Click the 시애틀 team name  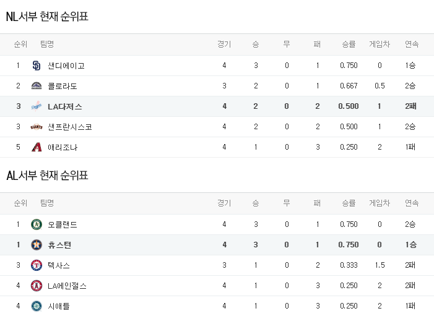(59, 306)
